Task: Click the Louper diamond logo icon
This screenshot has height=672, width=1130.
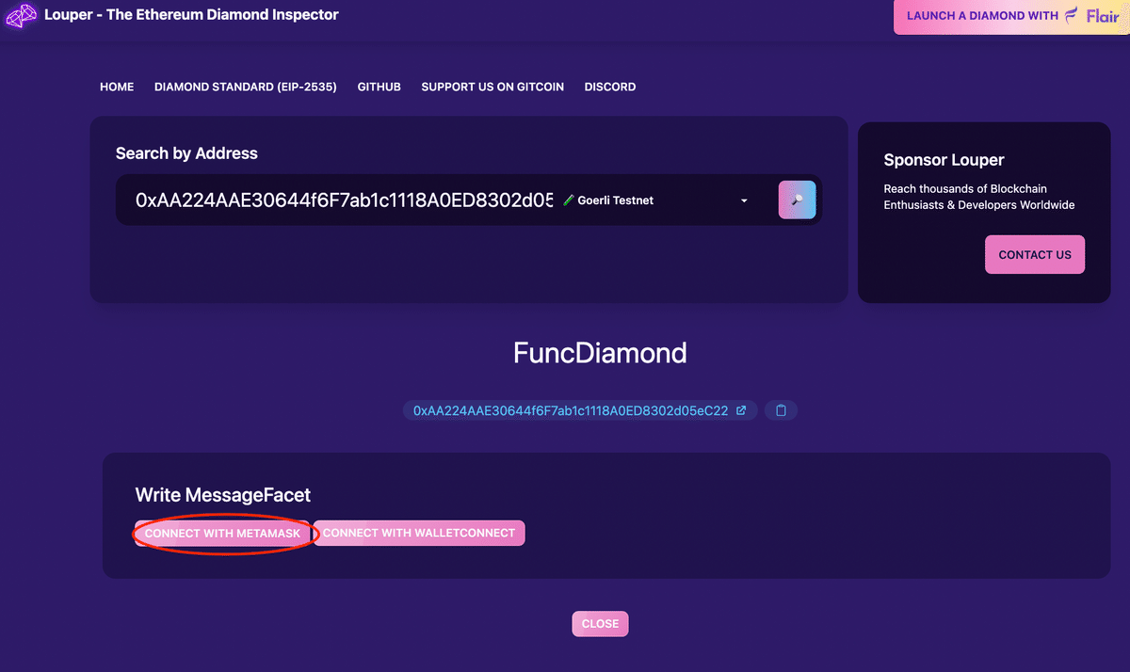Action: point(21,16)
